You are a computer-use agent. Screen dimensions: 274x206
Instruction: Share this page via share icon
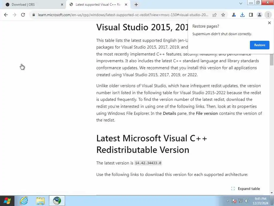tap(215, 15)
